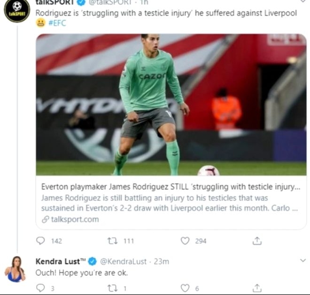Screen dimensions: 310x295
Task: Open the James Rodriguez article image
Action: click(171, 104)
